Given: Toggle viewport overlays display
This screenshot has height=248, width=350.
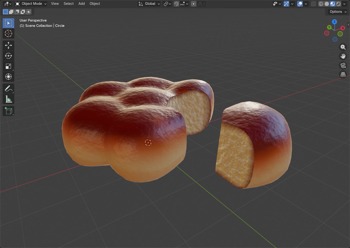Looking at the screenshot, I should [x=300, y=4].
